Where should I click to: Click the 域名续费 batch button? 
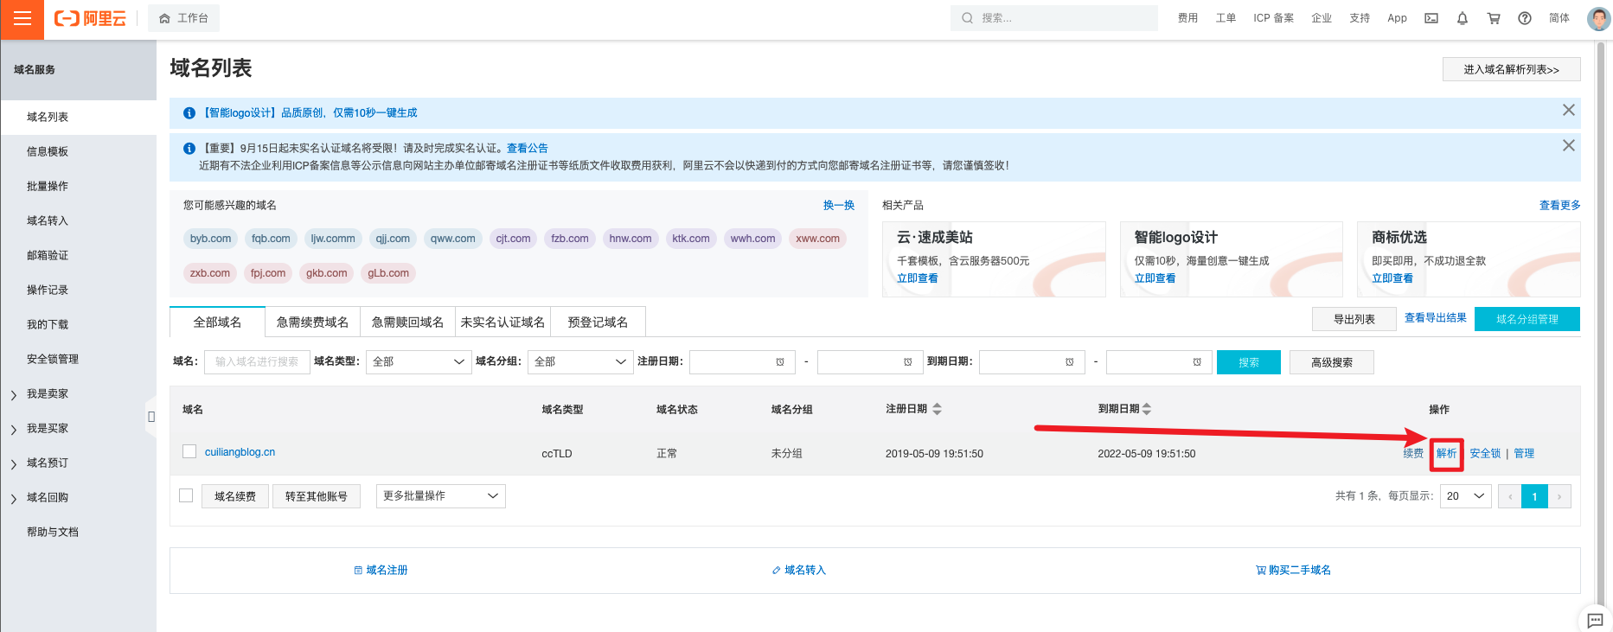pos(235,496)
